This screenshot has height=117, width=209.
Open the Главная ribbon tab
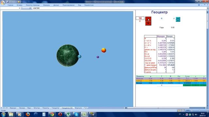click(10, 5)
